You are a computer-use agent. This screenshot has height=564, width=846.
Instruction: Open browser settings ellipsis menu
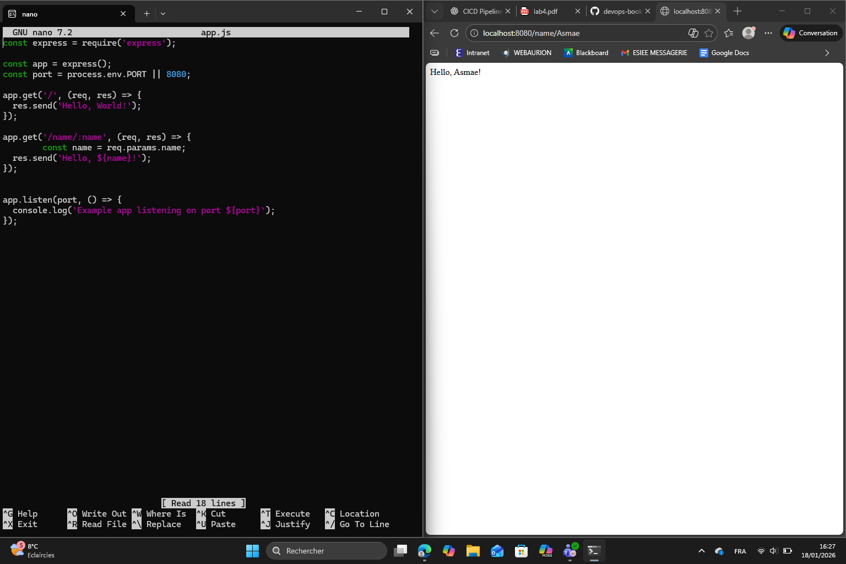pos(768,33)
